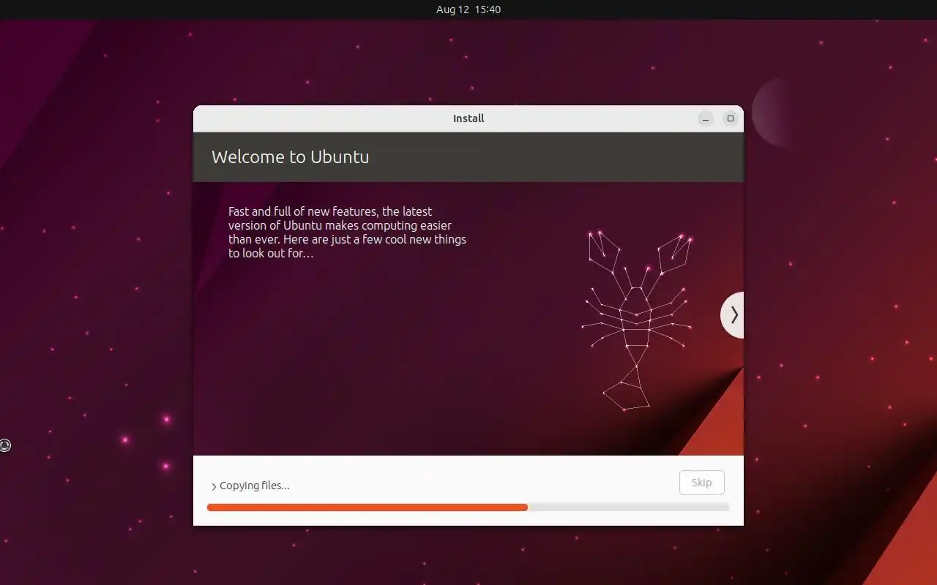Click the orange installation progress bar
Screen dimensions: 937x585
point(468,507)
